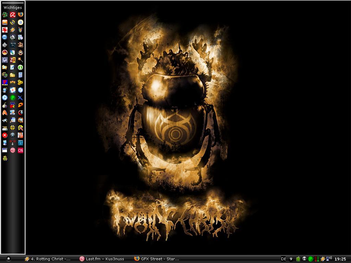Open the green info circle icon

tap(20, 67)
